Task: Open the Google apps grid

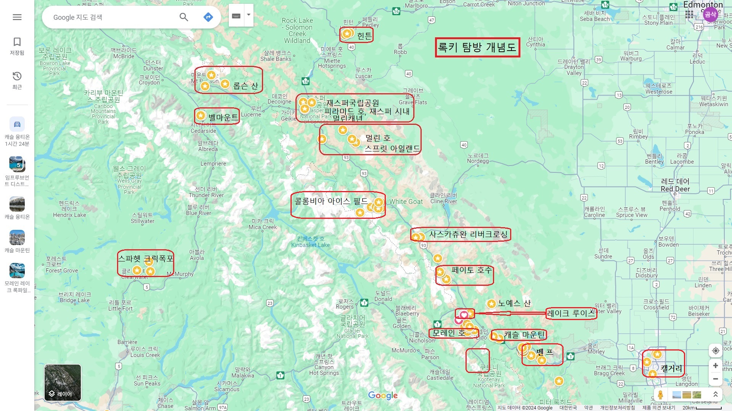Action: (689, 15)
